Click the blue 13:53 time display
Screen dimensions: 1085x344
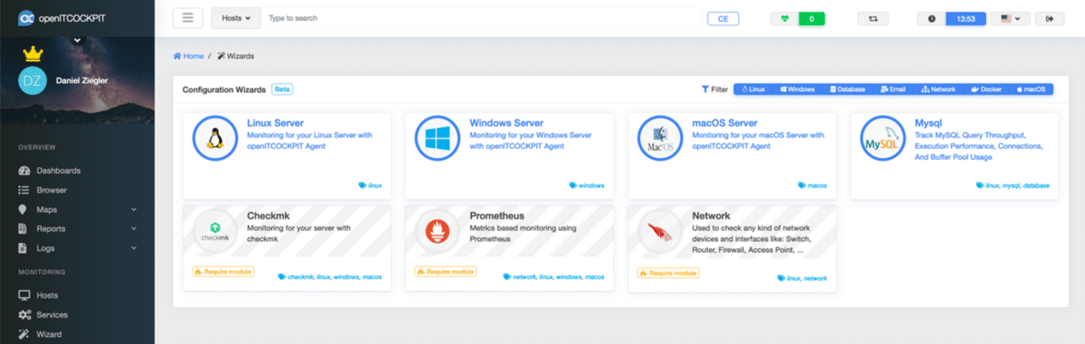click(x=965, y=18)
